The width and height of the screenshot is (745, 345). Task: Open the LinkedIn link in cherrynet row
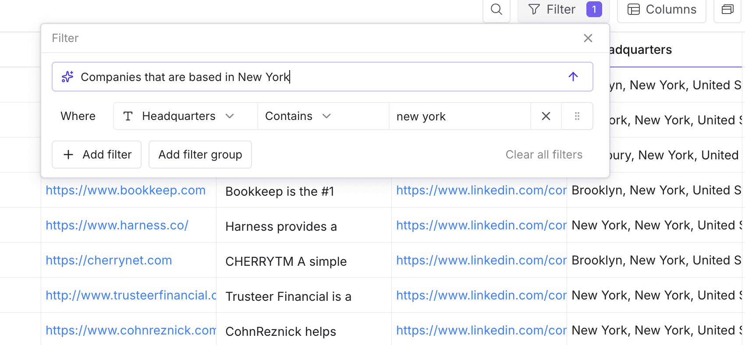(x=481, y=260)
